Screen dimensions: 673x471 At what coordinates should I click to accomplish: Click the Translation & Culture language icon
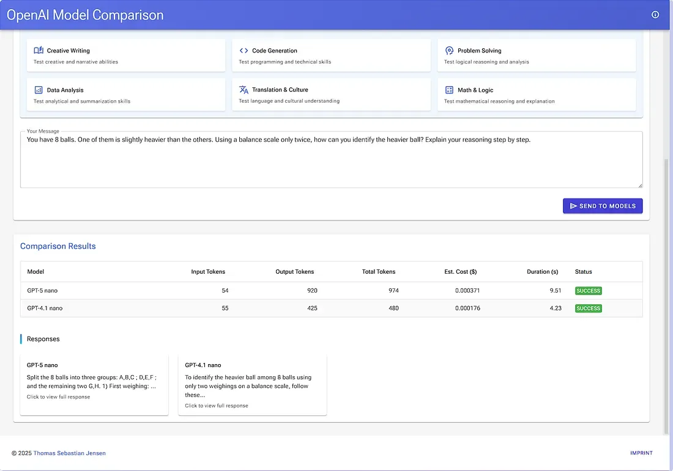click(x=244, y=90)
